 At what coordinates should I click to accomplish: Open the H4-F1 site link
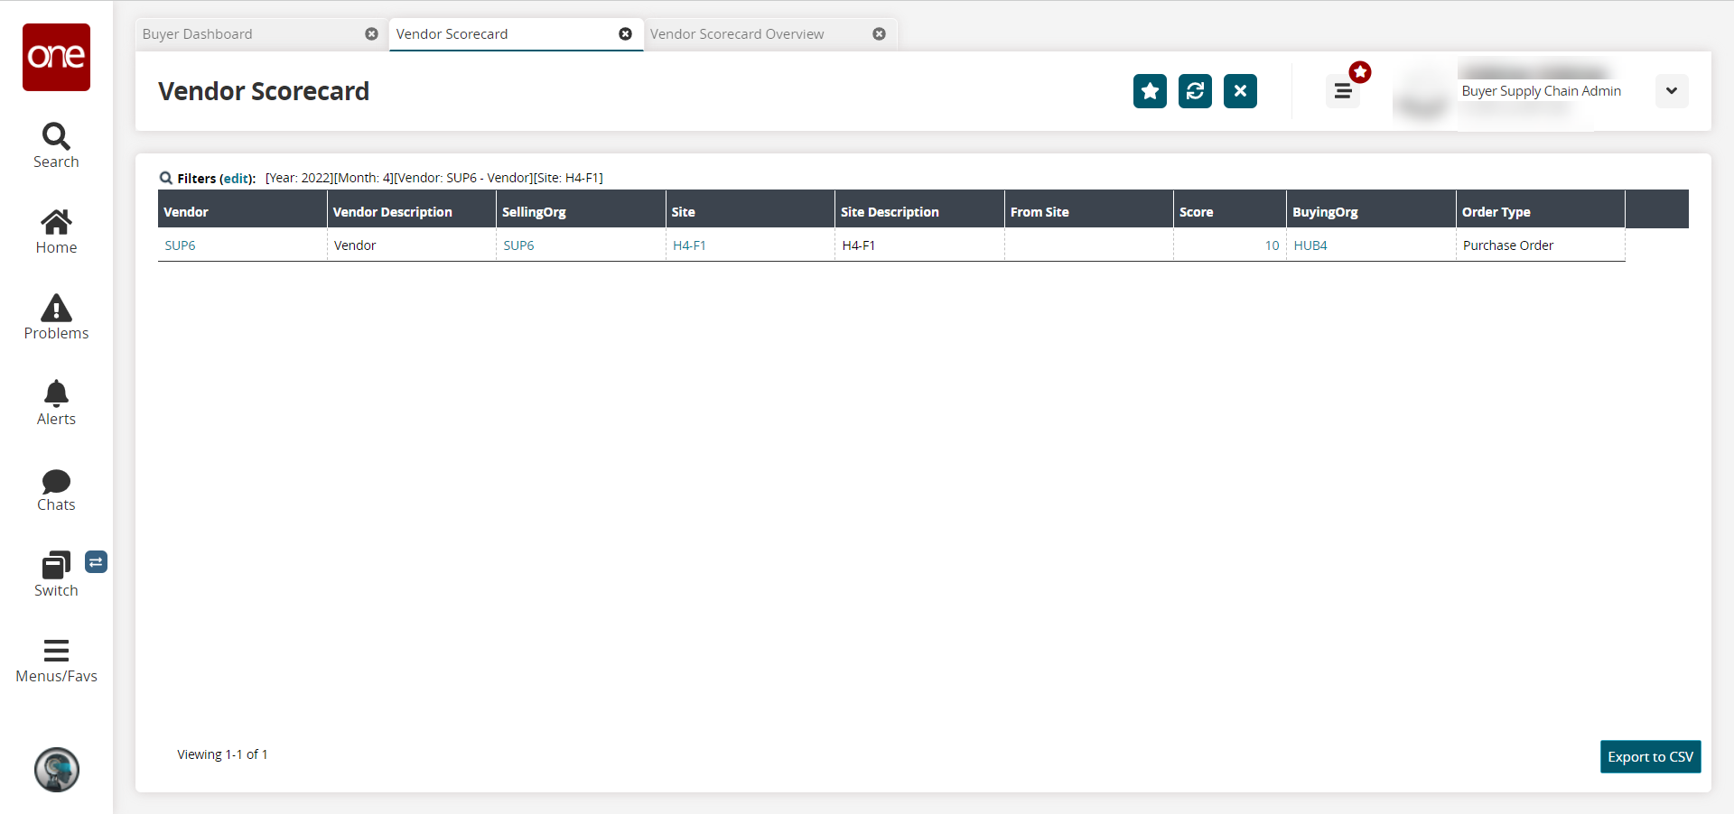coord(689,245)
